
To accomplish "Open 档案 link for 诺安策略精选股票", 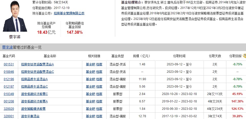I will (99, 109).
